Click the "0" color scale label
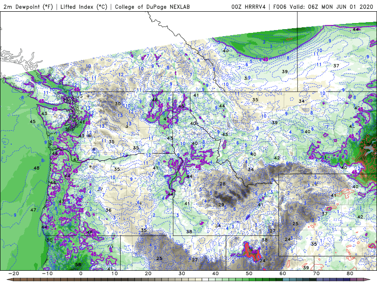 [x=81, y=274]
